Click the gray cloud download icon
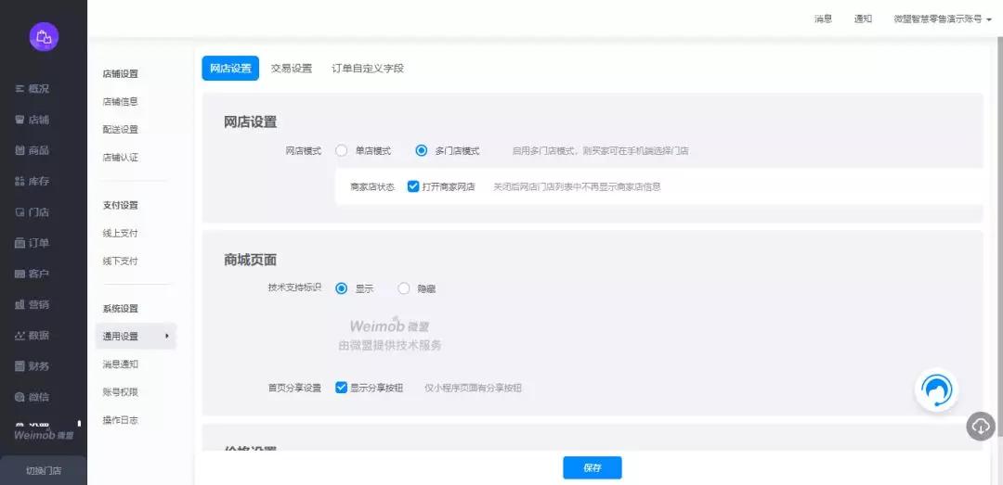 tap(981, 426)
